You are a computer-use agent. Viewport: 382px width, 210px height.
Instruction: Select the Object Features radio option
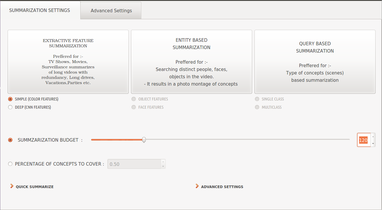tap(134, 99)
